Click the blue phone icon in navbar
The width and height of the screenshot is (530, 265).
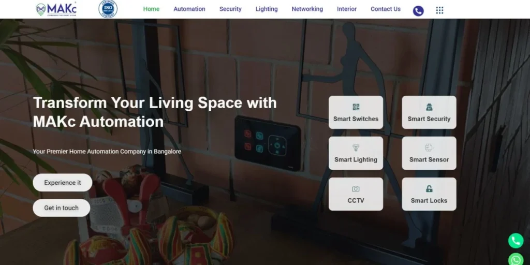tap(418, 11)
